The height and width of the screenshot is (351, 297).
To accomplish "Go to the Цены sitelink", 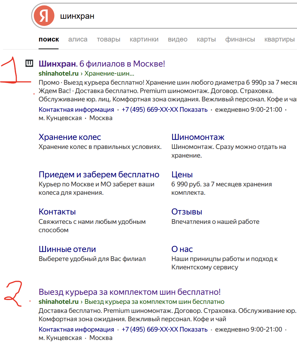I will tap(182, 175).
